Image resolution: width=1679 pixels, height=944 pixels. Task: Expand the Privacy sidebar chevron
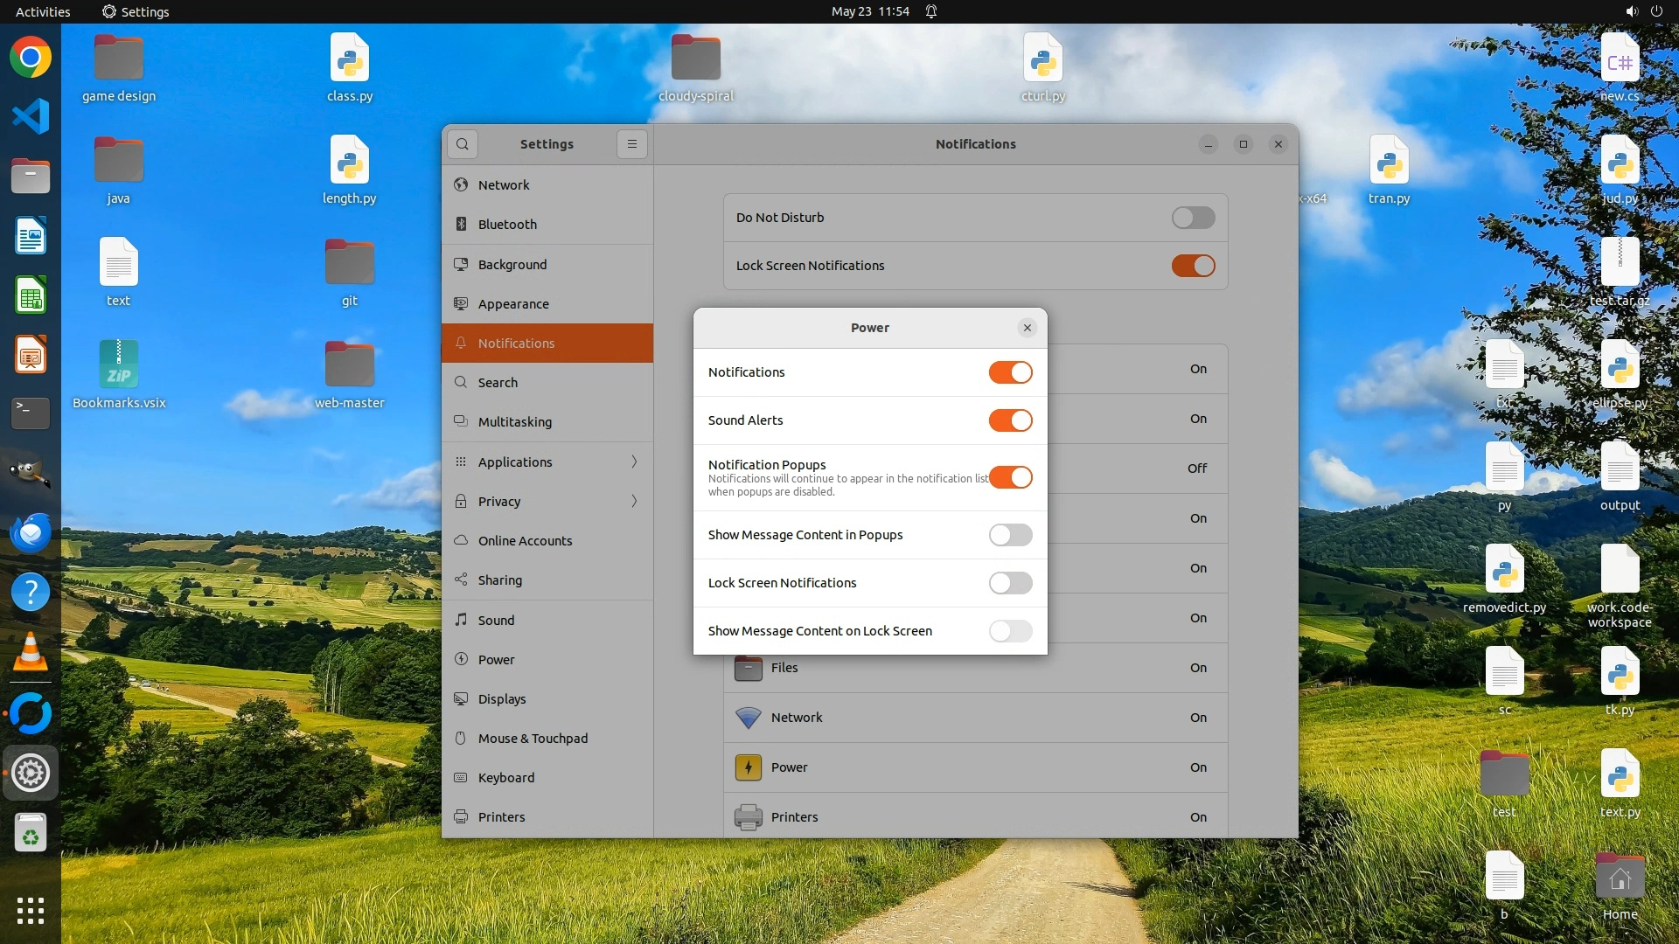click(634, 501)
